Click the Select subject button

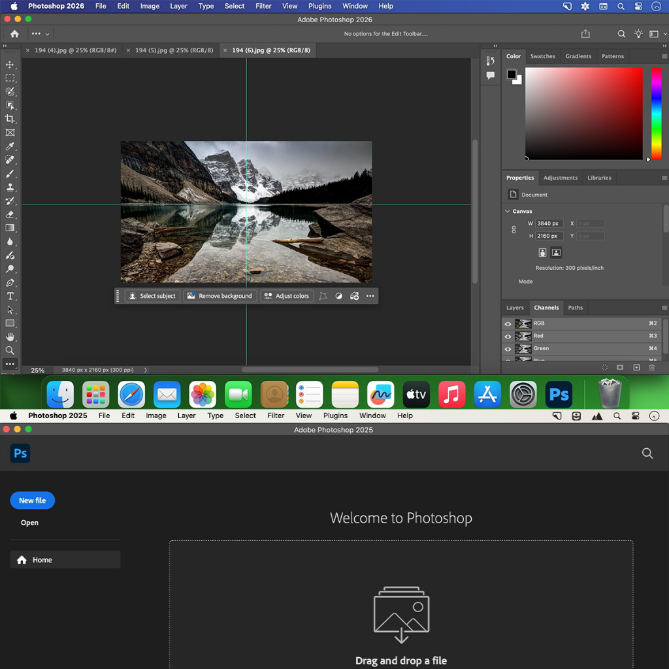pyautogui.click(x=152, y=296)
